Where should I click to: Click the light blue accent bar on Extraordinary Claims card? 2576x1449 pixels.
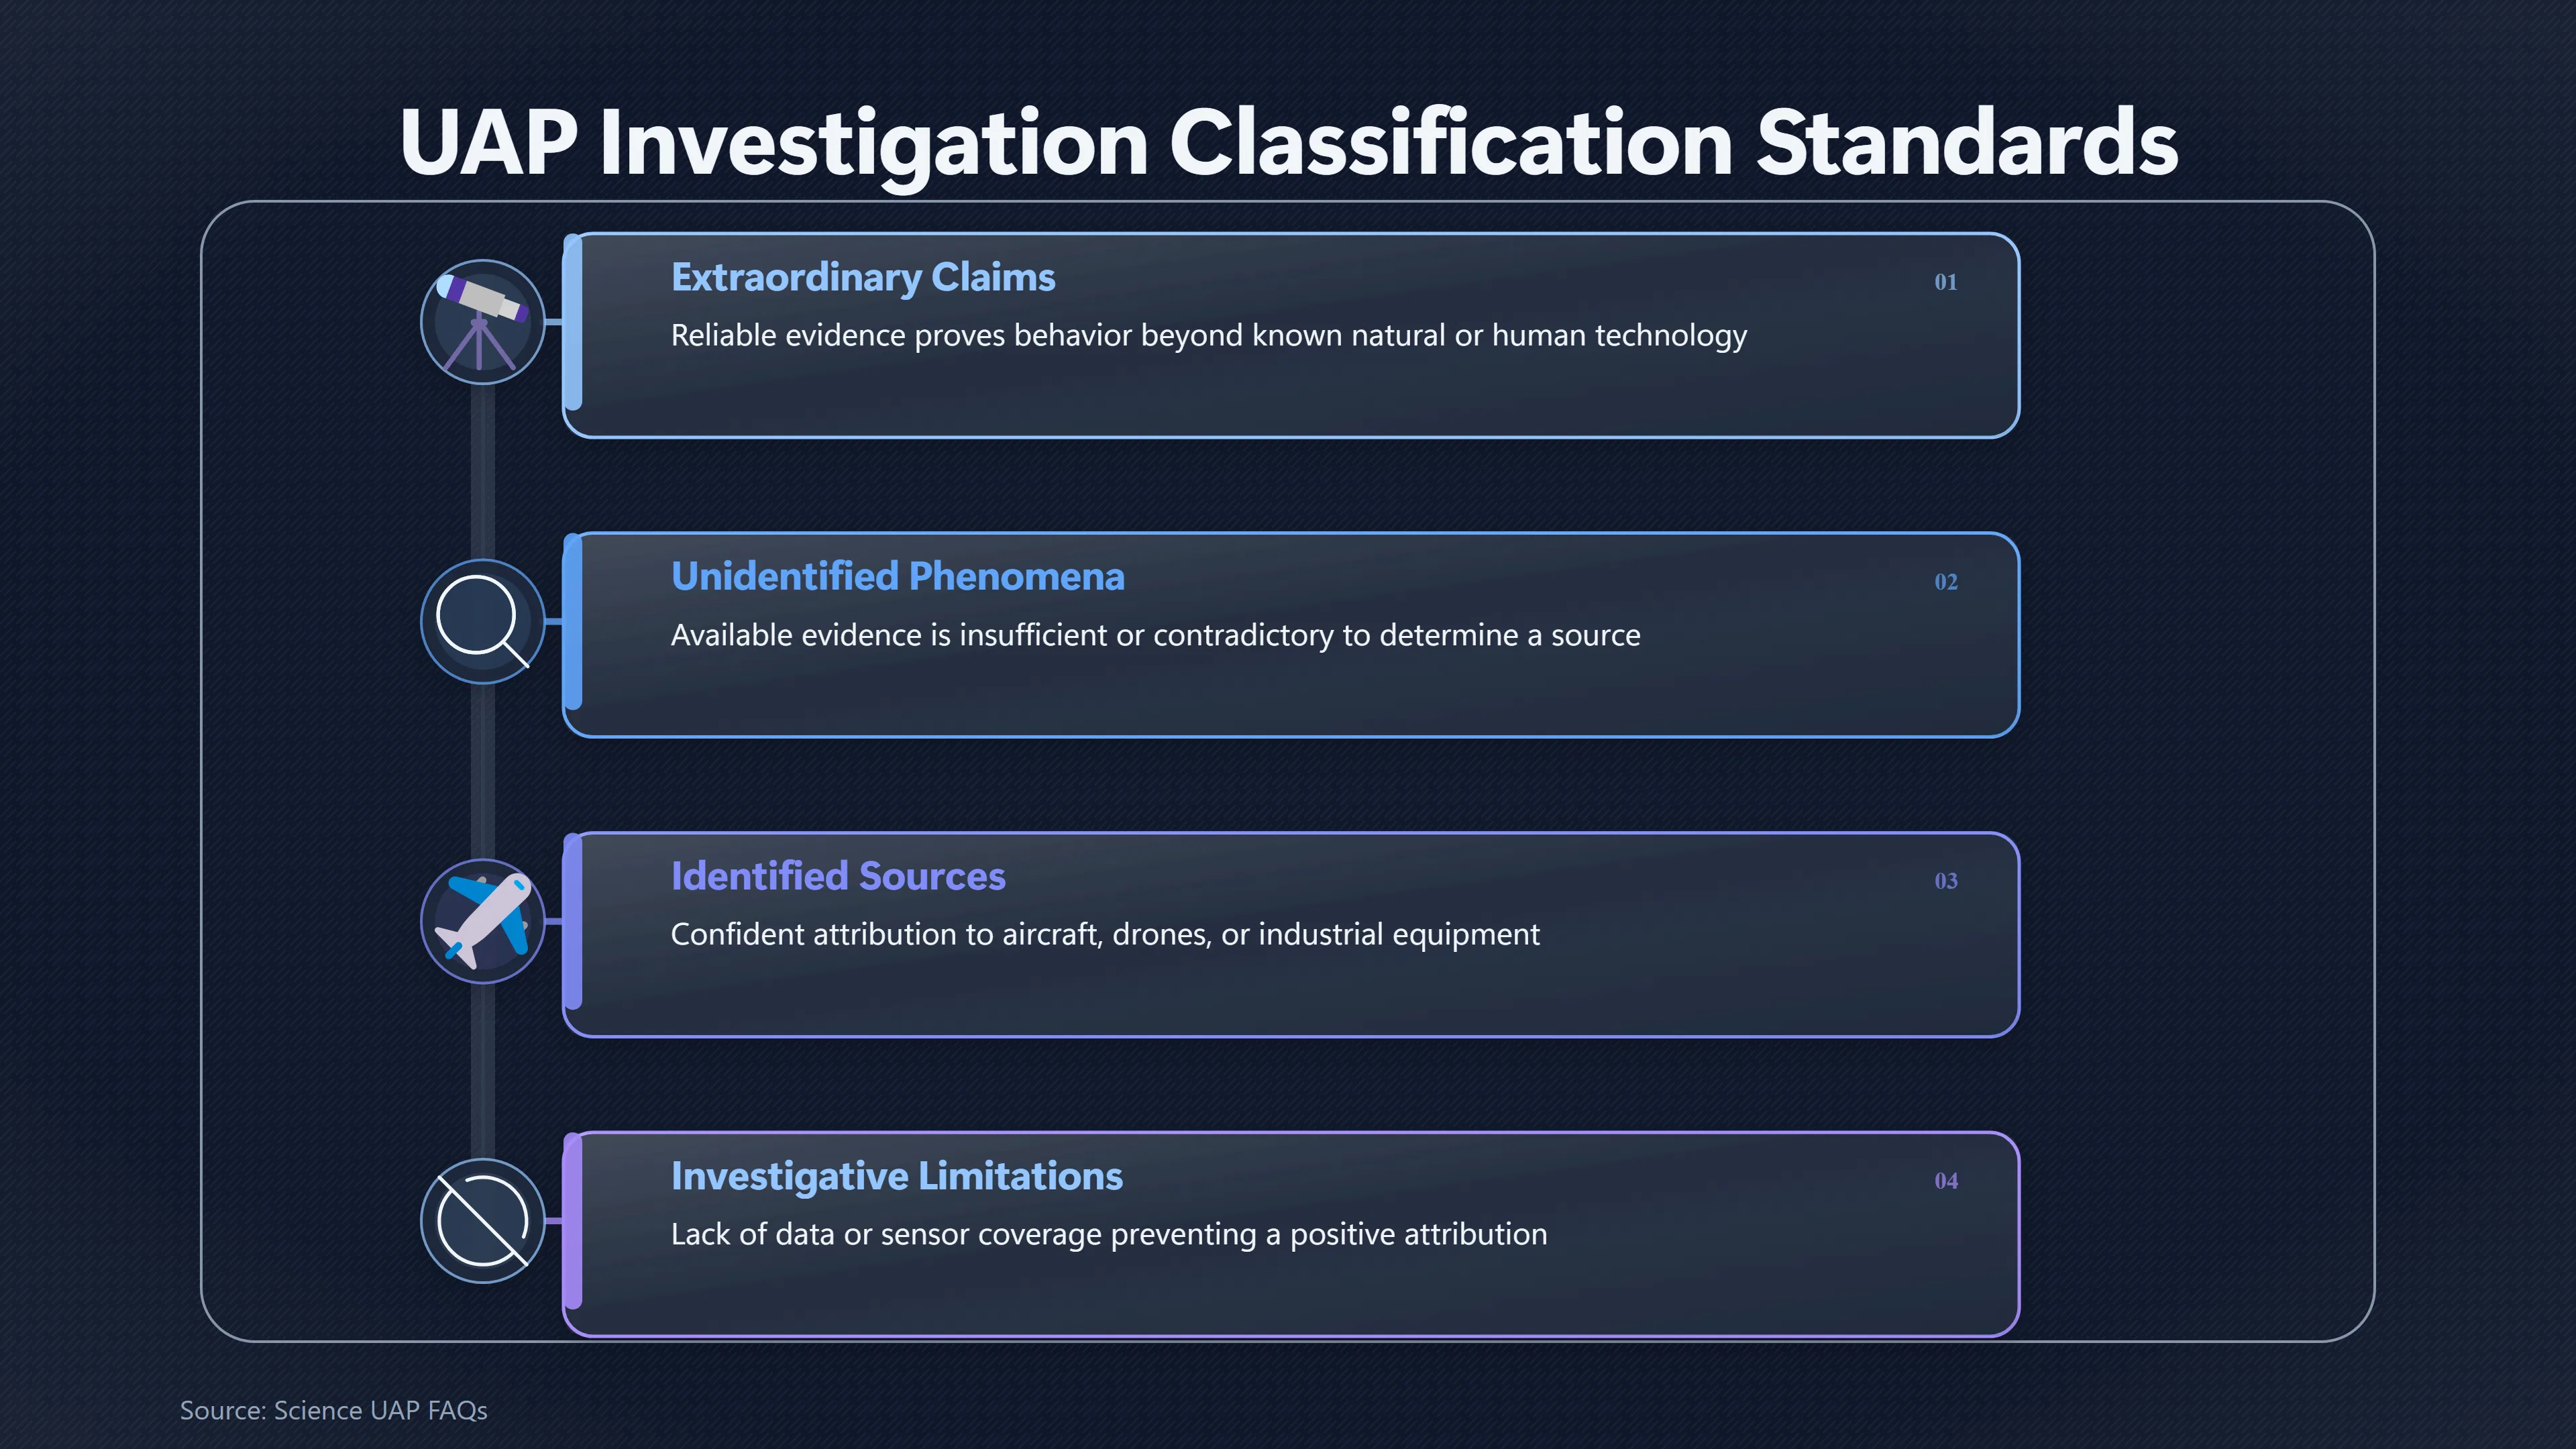point(572,322)
